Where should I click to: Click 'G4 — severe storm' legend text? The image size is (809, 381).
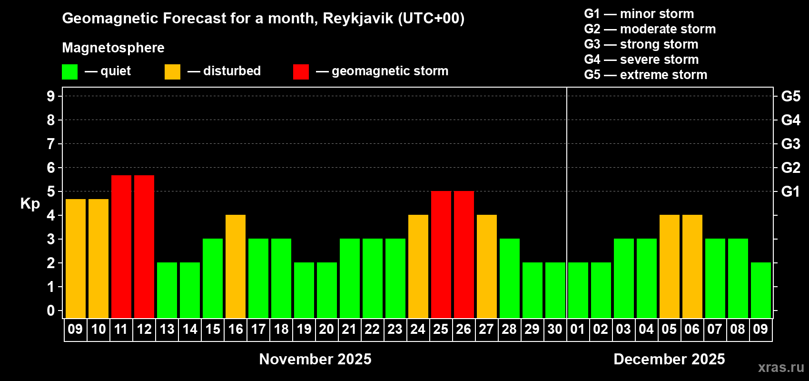[x=641, y=60]
